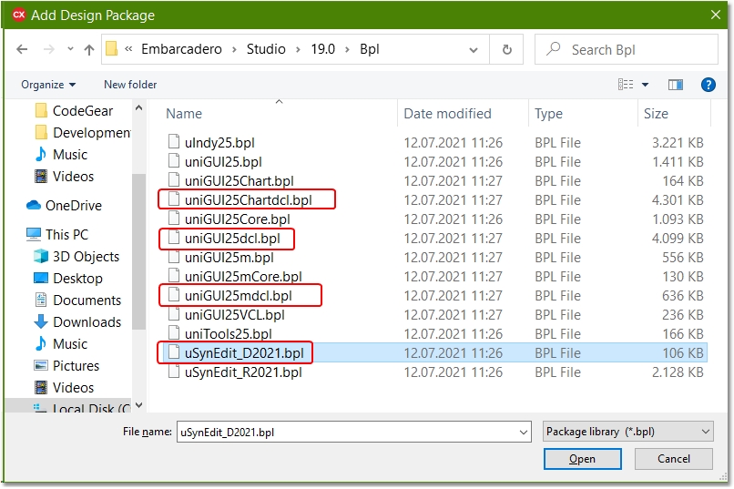
Task: Open the address bar path history dropdown
Action: point(476,49)
